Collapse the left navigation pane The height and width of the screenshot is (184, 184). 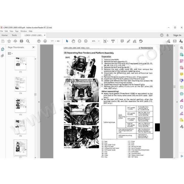pos(39,102)
